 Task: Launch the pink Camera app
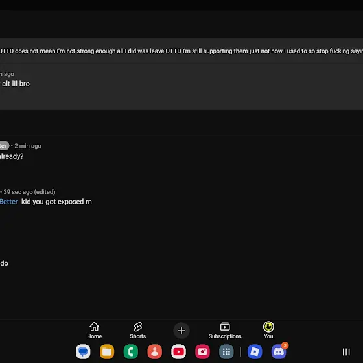coord(202,351)
